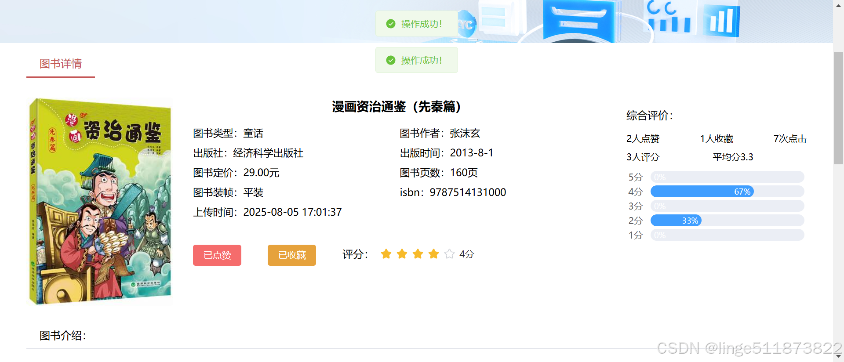Click the upload time 2025-08-05 17:01:37
The height and width of the screenshot is (362, 844).
pos(292,212)
